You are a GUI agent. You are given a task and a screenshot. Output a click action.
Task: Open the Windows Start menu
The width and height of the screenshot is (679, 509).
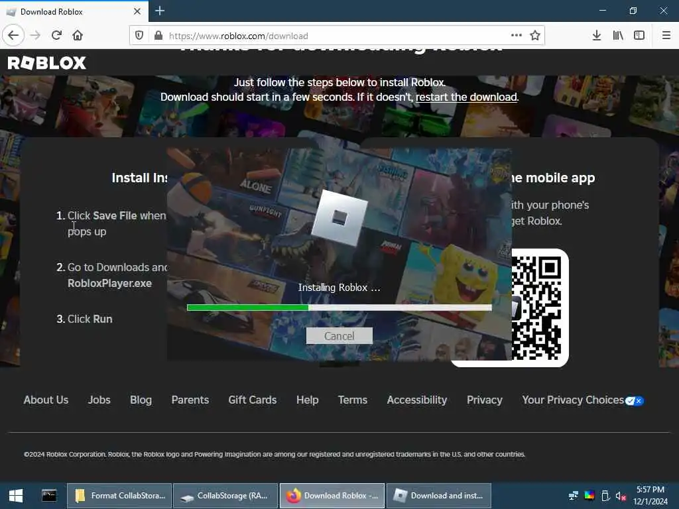coord(16,496)
